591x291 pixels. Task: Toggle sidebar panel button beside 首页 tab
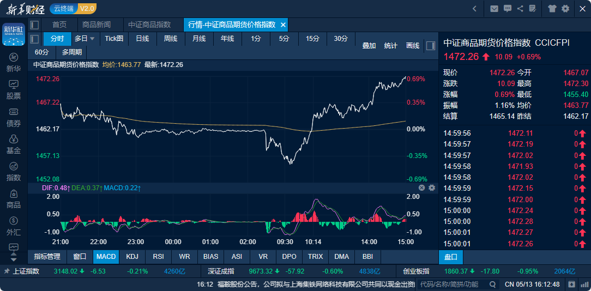pos(35,25)
